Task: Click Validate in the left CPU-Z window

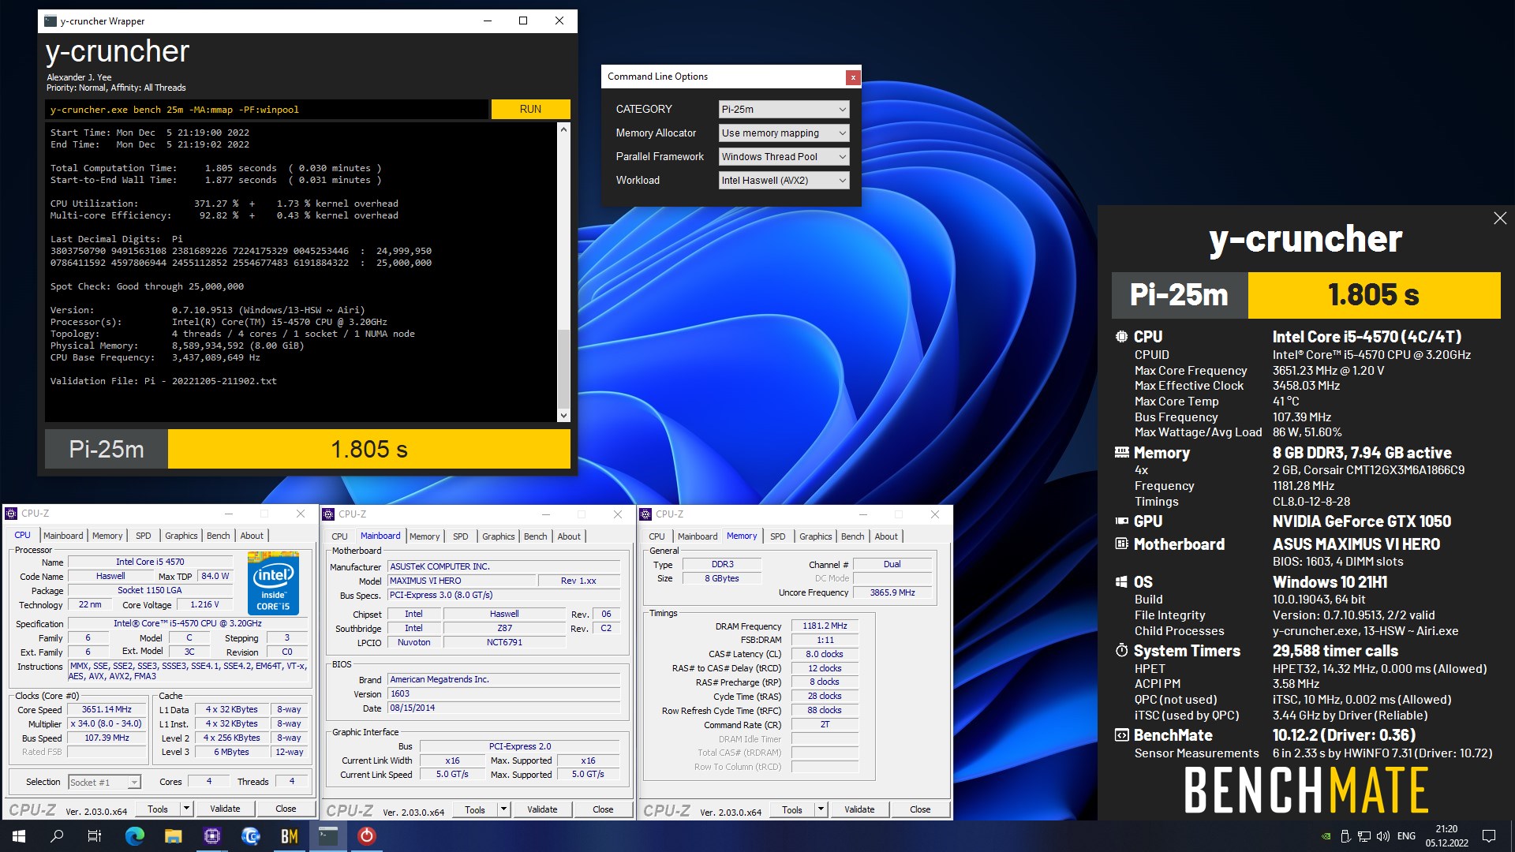Action: [225, 809]
